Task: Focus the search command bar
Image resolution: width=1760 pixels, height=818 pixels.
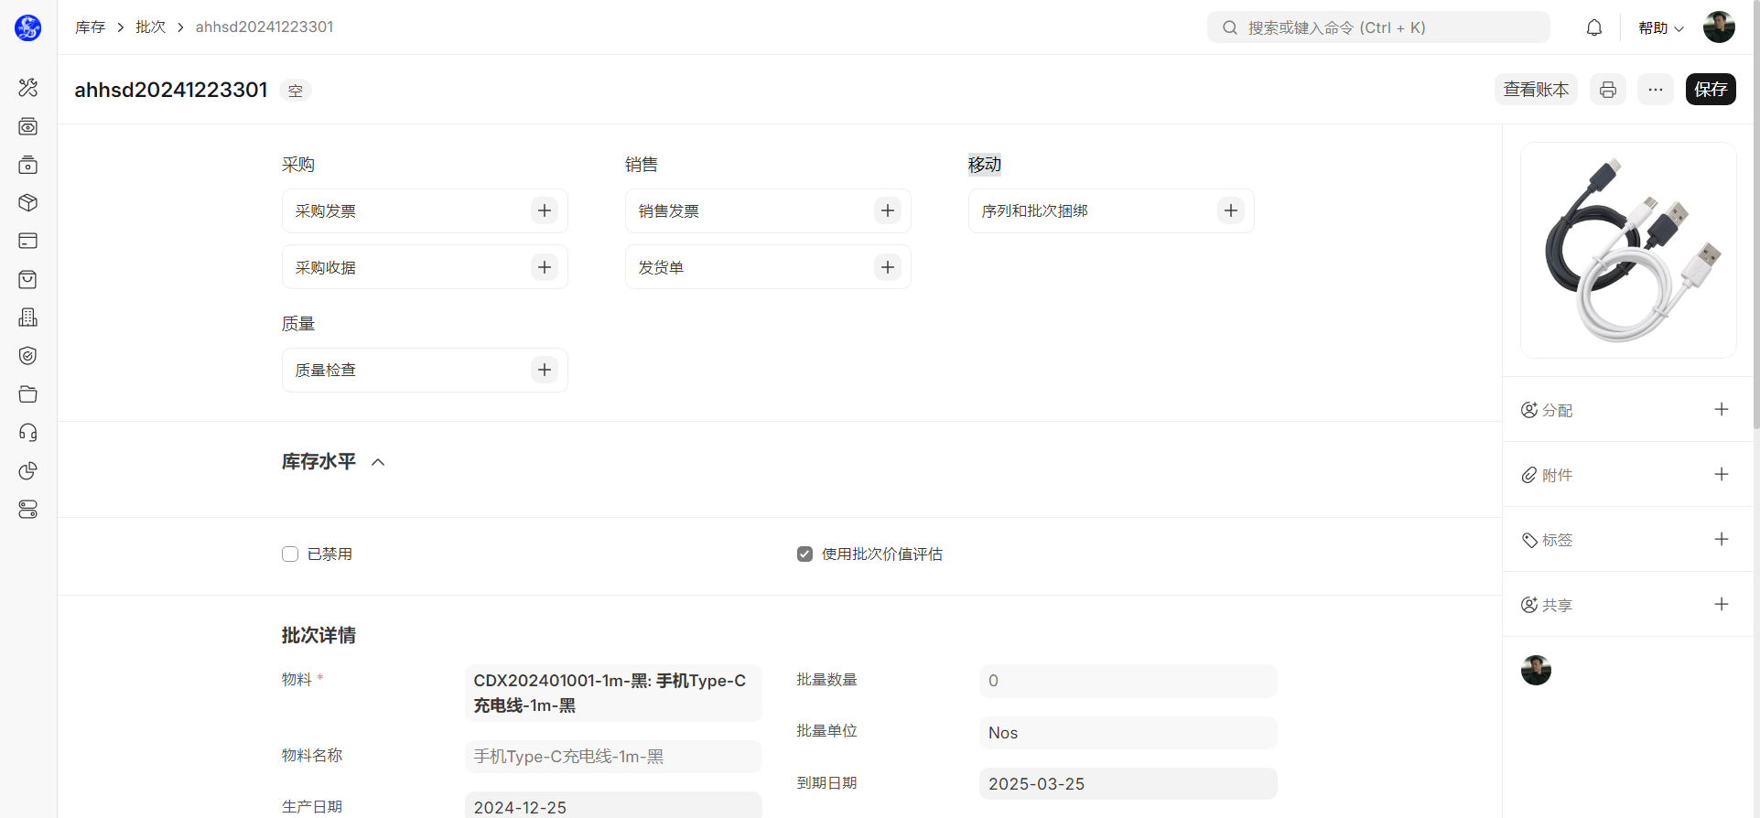Action: 1378,27
